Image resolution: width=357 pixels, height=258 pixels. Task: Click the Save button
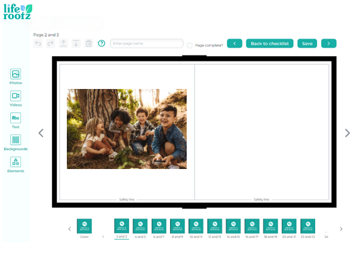(x=307, y=44)
